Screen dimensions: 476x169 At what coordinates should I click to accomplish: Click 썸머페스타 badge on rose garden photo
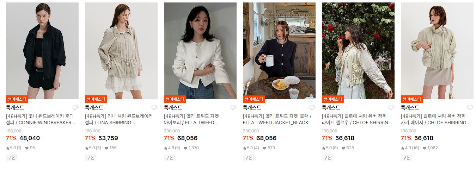333,99
